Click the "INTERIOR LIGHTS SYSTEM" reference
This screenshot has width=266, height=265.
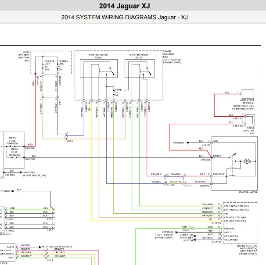pyautogui.click(x=57, y=247)
